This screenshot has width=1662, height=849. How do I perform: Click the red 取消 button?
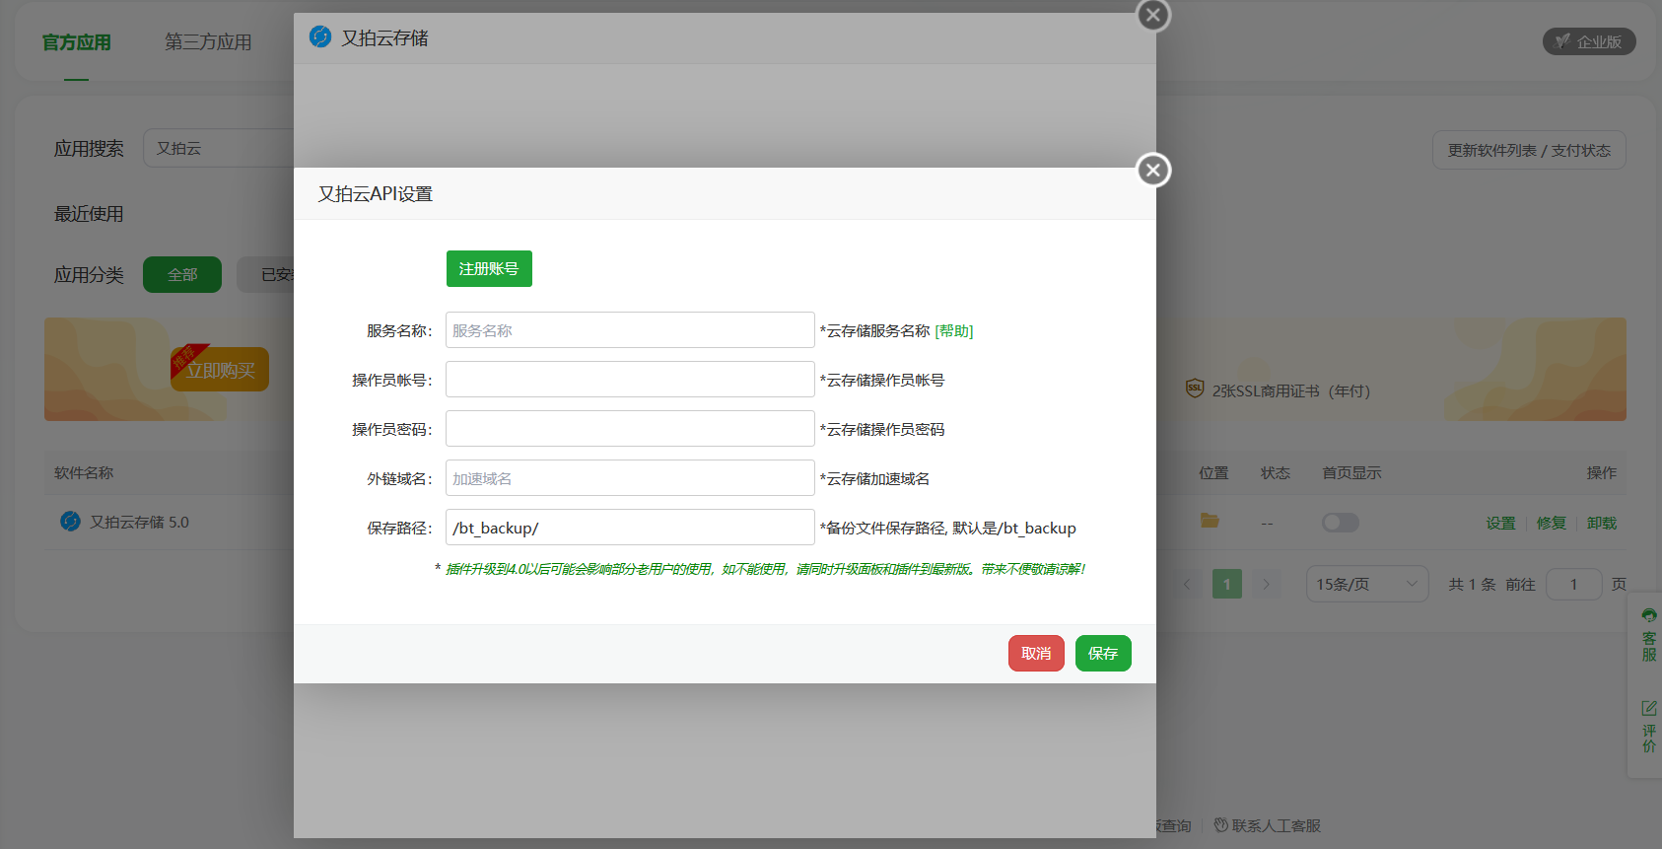(1036, 654)
